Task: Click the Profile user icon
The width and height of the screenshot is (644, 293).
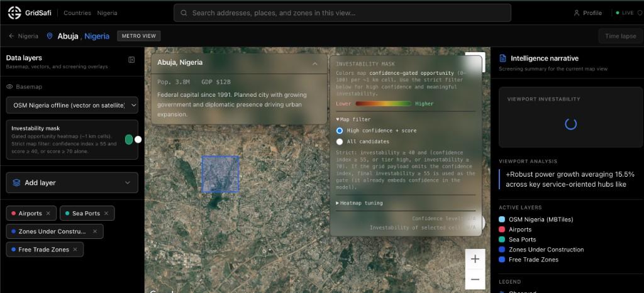Action: pos(577,13)
